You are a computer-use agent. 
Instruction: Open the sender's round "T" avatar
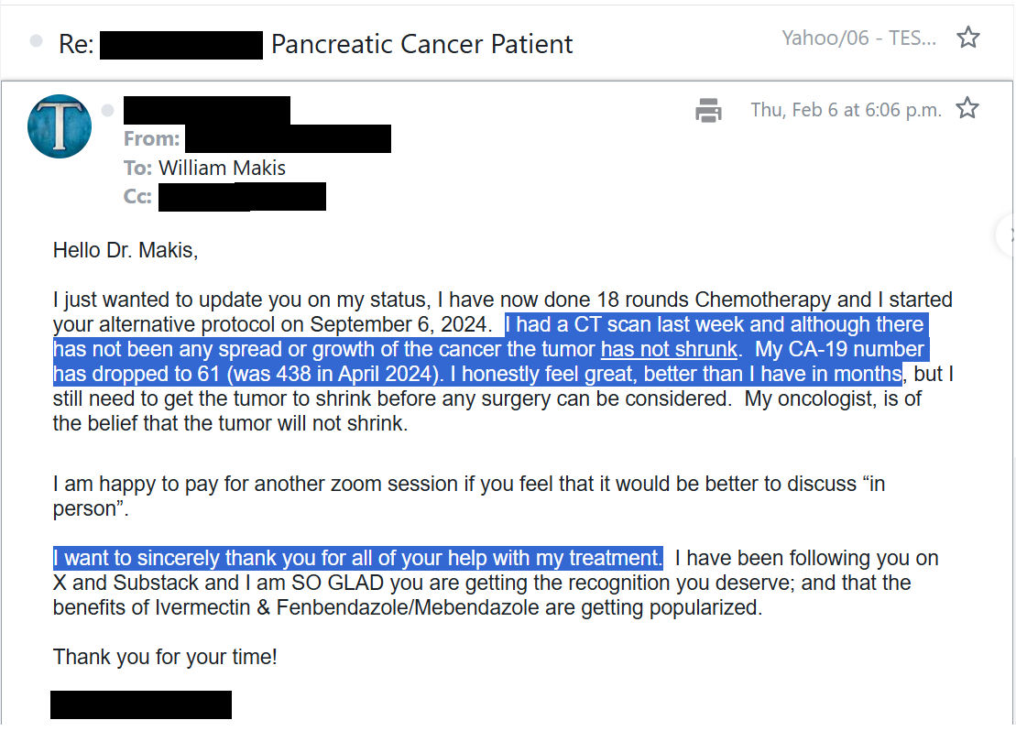click(60, 126)
